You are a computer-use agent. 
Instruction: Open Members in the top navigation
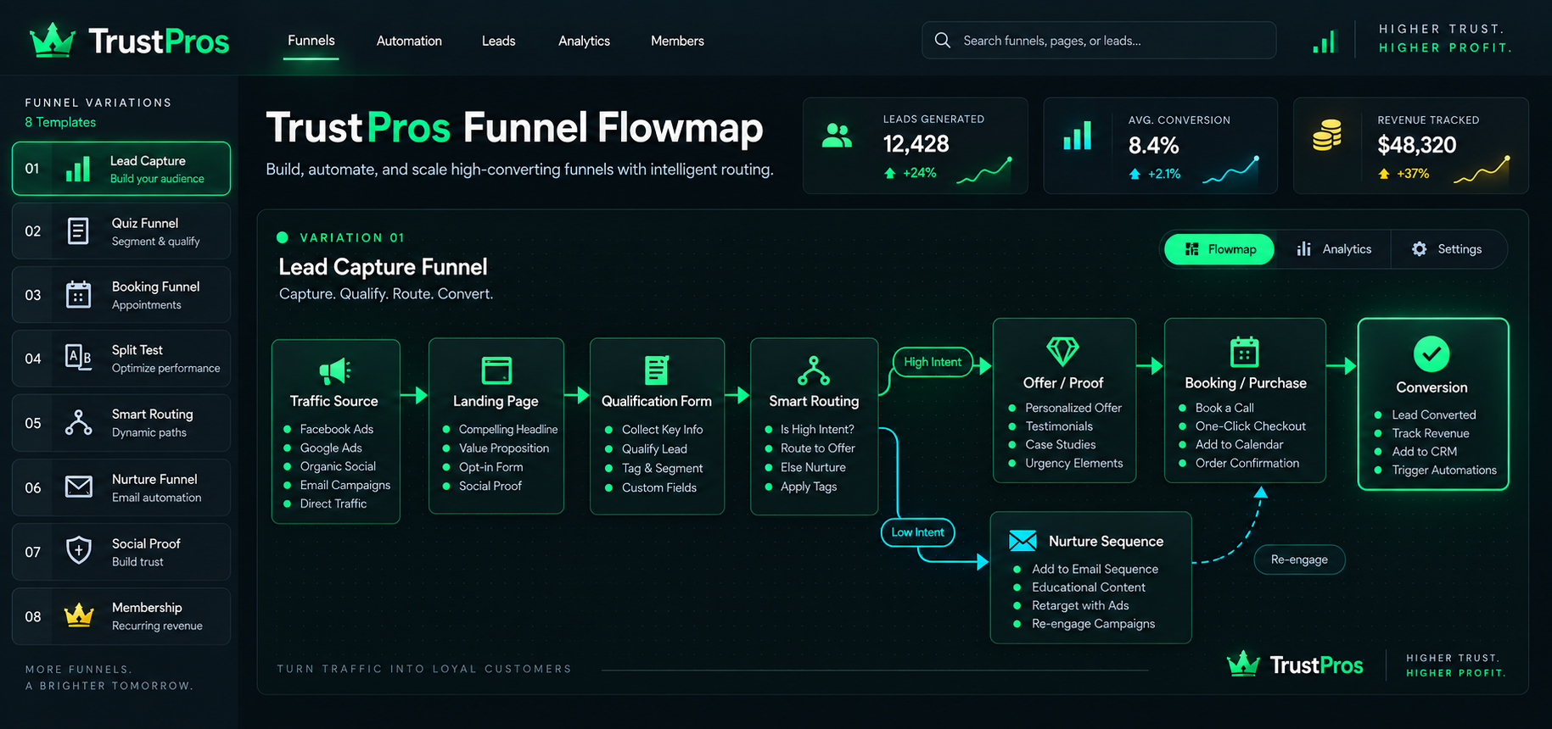click(x=677, y=41)
